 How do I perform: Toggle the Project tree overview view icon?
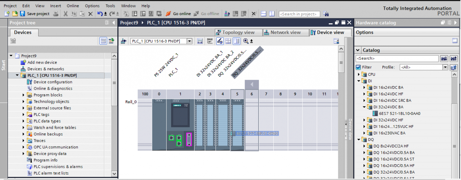pyautogui.click(x=103, y=41)
